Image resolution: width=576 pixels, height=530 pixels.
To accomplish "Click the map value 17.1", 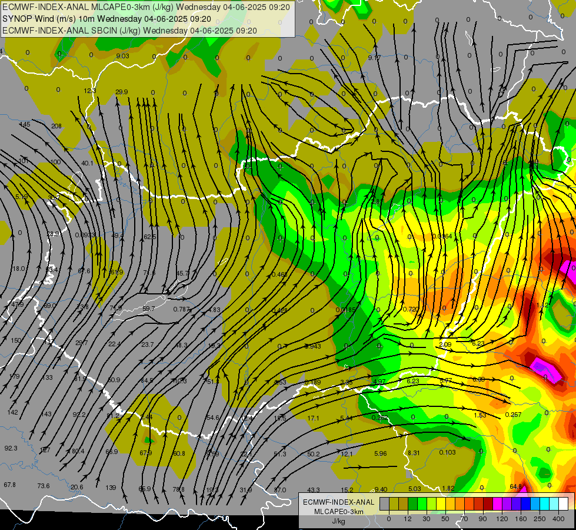I will [x=313, y=418].
